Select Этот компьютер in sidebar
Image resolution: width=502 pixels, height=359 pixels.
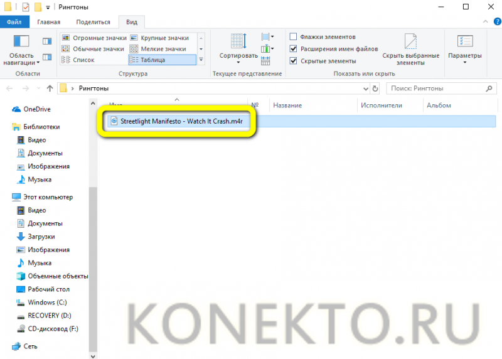pos(42,197)
